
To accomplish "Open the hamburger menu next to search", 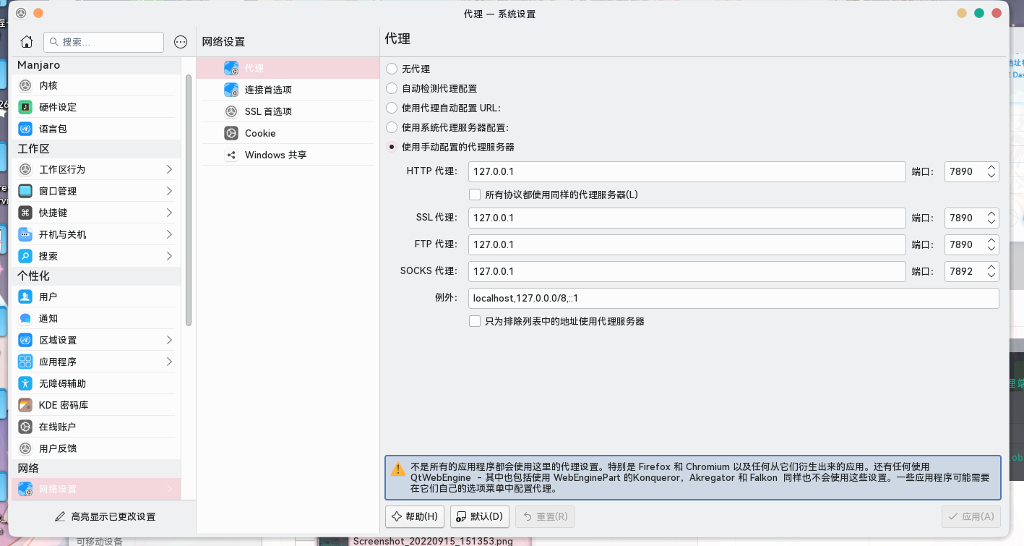I will point(181,42).
